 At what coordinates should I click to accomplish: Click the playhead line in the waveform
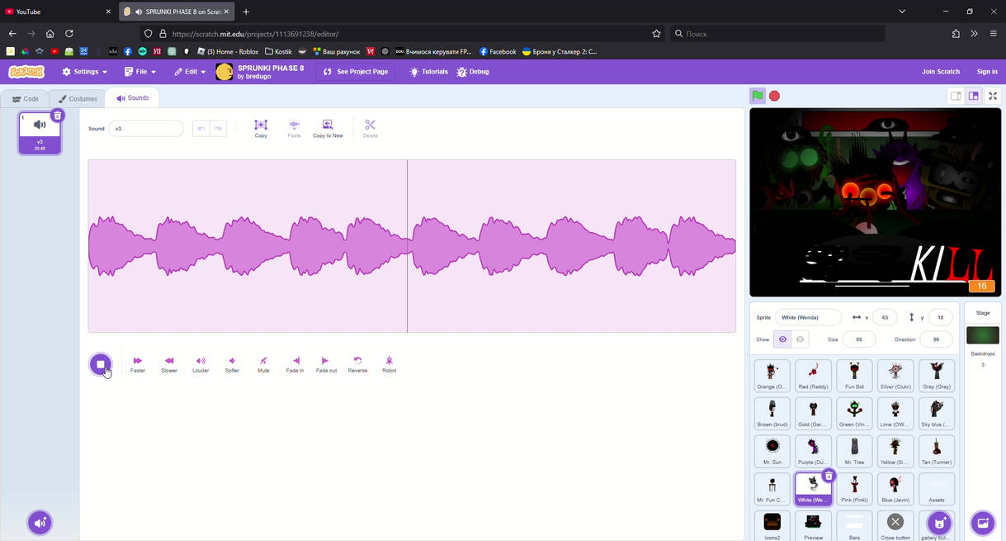pos(407,246)
